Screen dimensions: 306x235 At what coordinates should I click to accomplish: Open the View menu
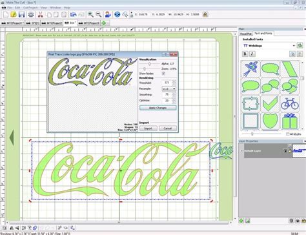(44, 8)
